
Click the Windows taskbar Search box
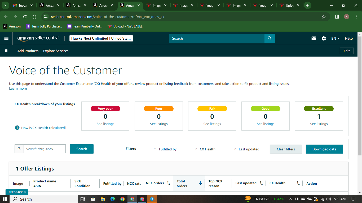pos(44,199)
